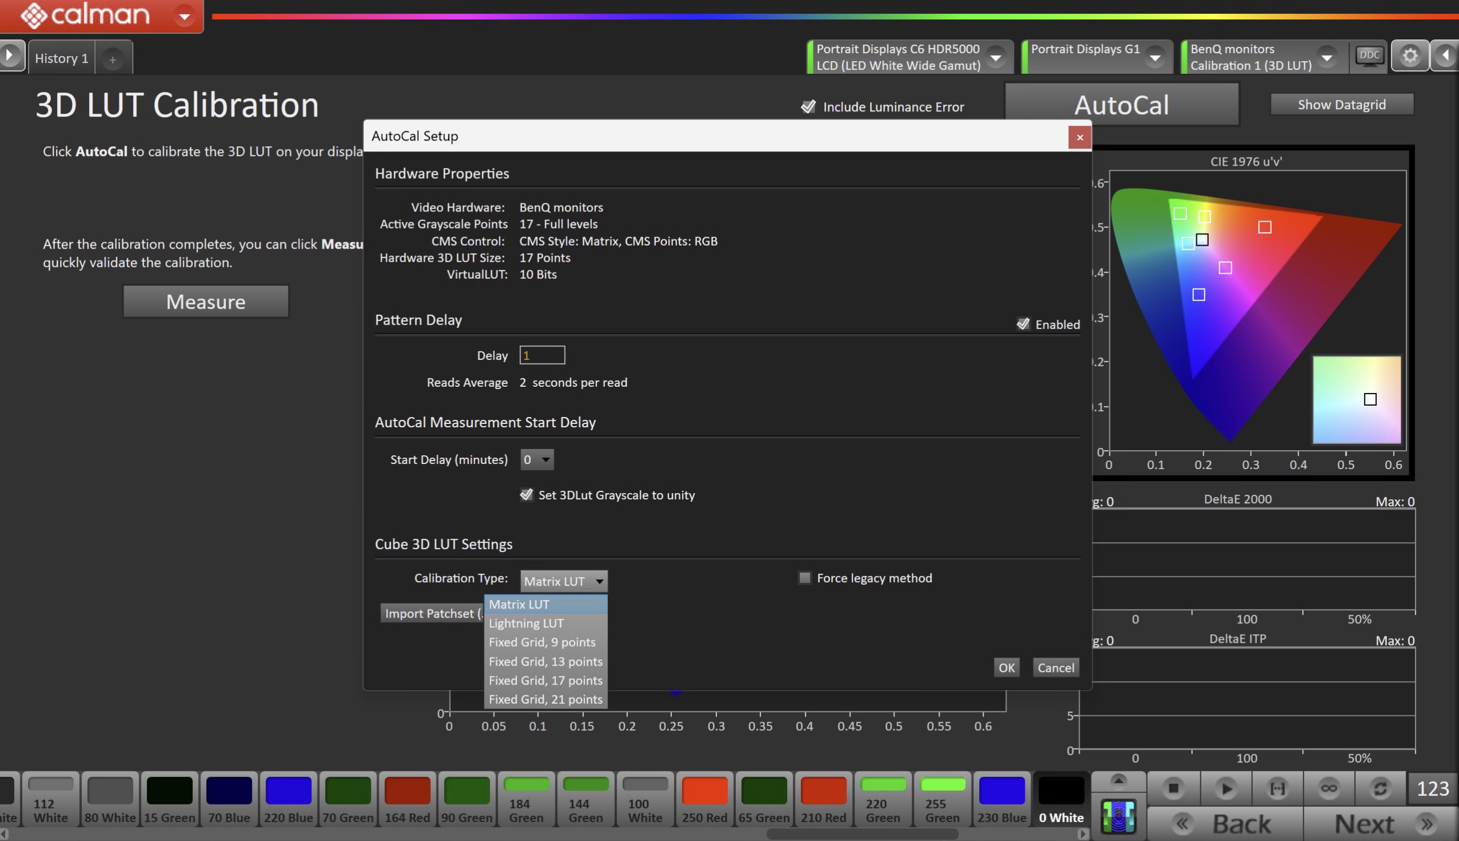This screenshot has width=1459, height=841.
Task: Click the DDC monitor icon
Action: click(x=1369, y=56)
